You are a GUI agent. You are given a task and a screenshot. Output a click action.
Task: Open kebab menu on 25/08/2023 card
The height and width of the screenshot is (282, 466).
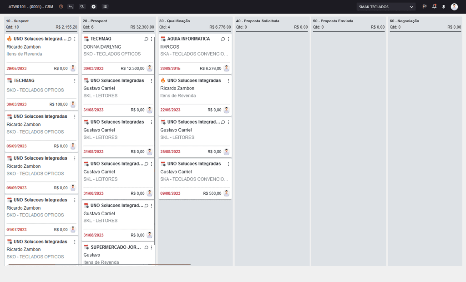coord(228,122)
